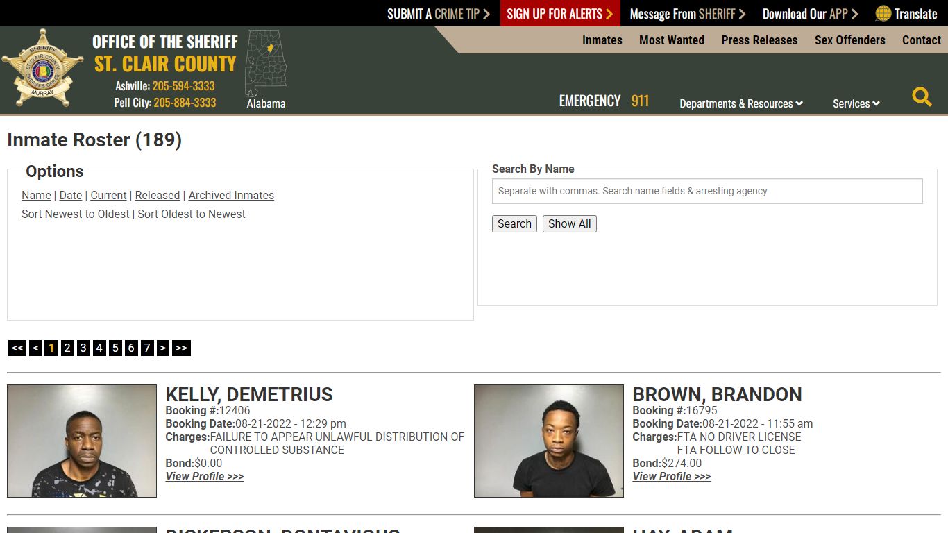The height and width of the screenshot is (533, 948).
Task: Click Sign Up For Alerts
Action: point(560,14)
